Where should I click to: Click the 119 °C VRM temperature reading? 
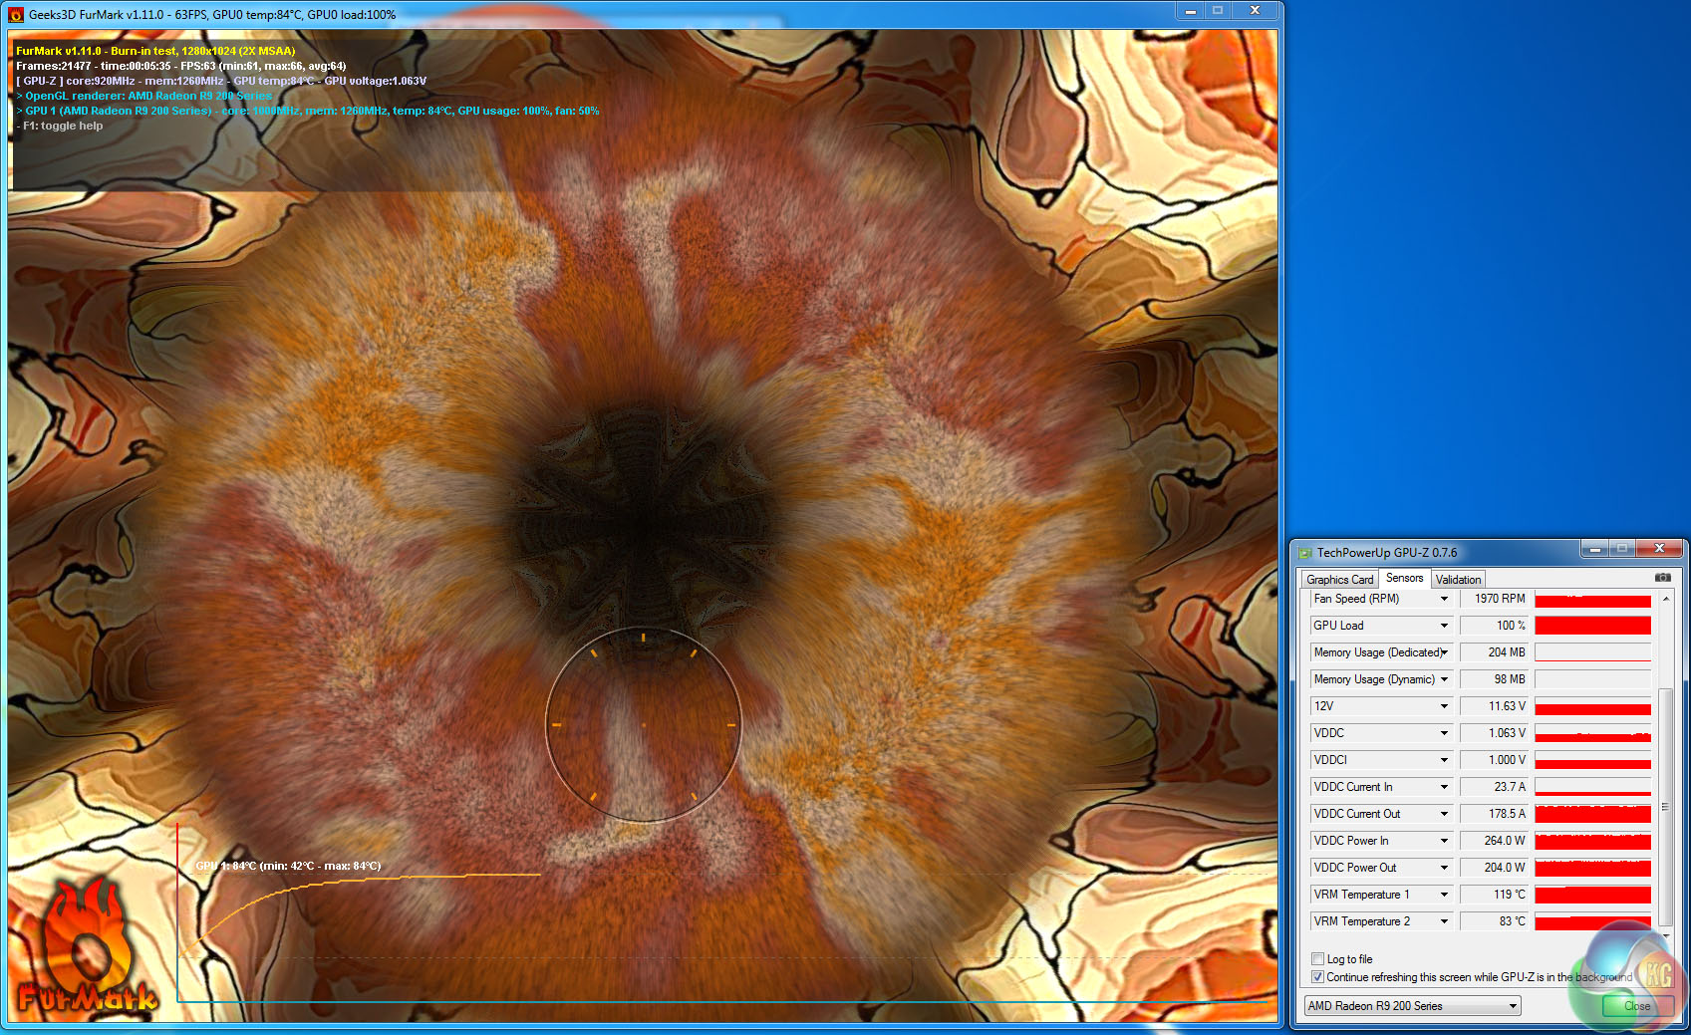(x=1494, y=895)
